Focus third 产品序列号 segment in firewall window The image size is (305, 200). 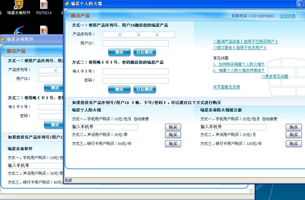click(x=148, y=35)
